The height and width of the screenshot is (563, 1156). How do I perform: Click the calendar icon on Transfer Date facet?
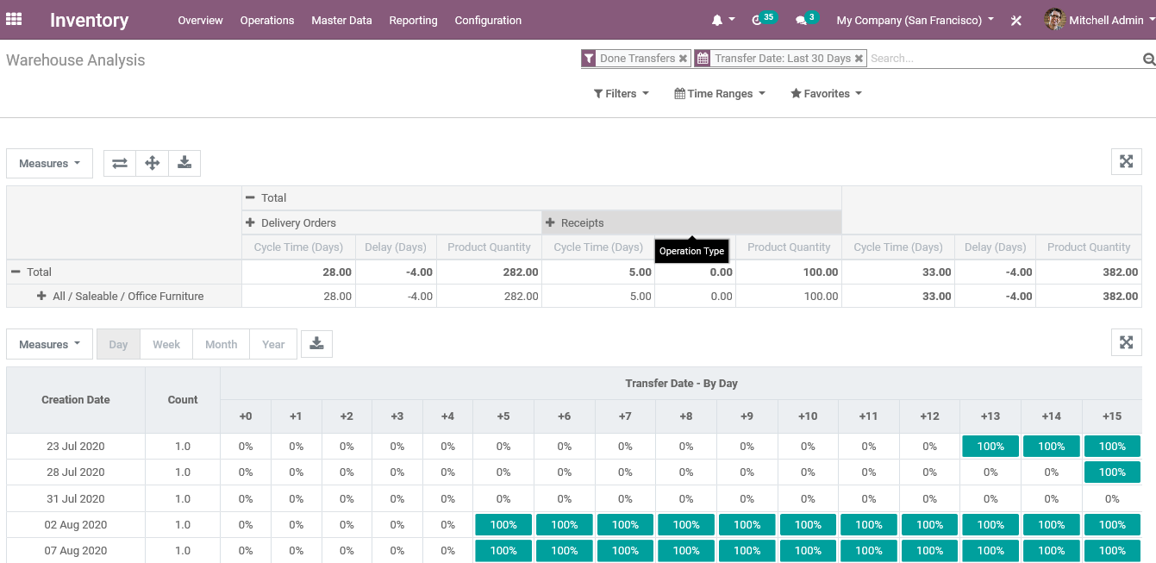pos(703,59)
